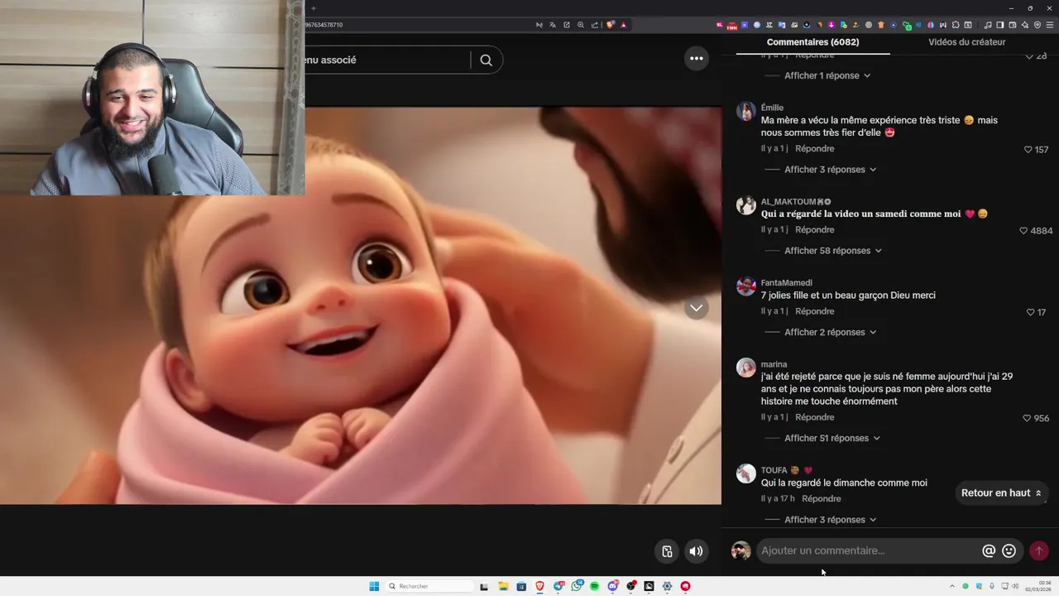
Task: Open the browser hamburger menu
Action: (x=1050, y=25)
